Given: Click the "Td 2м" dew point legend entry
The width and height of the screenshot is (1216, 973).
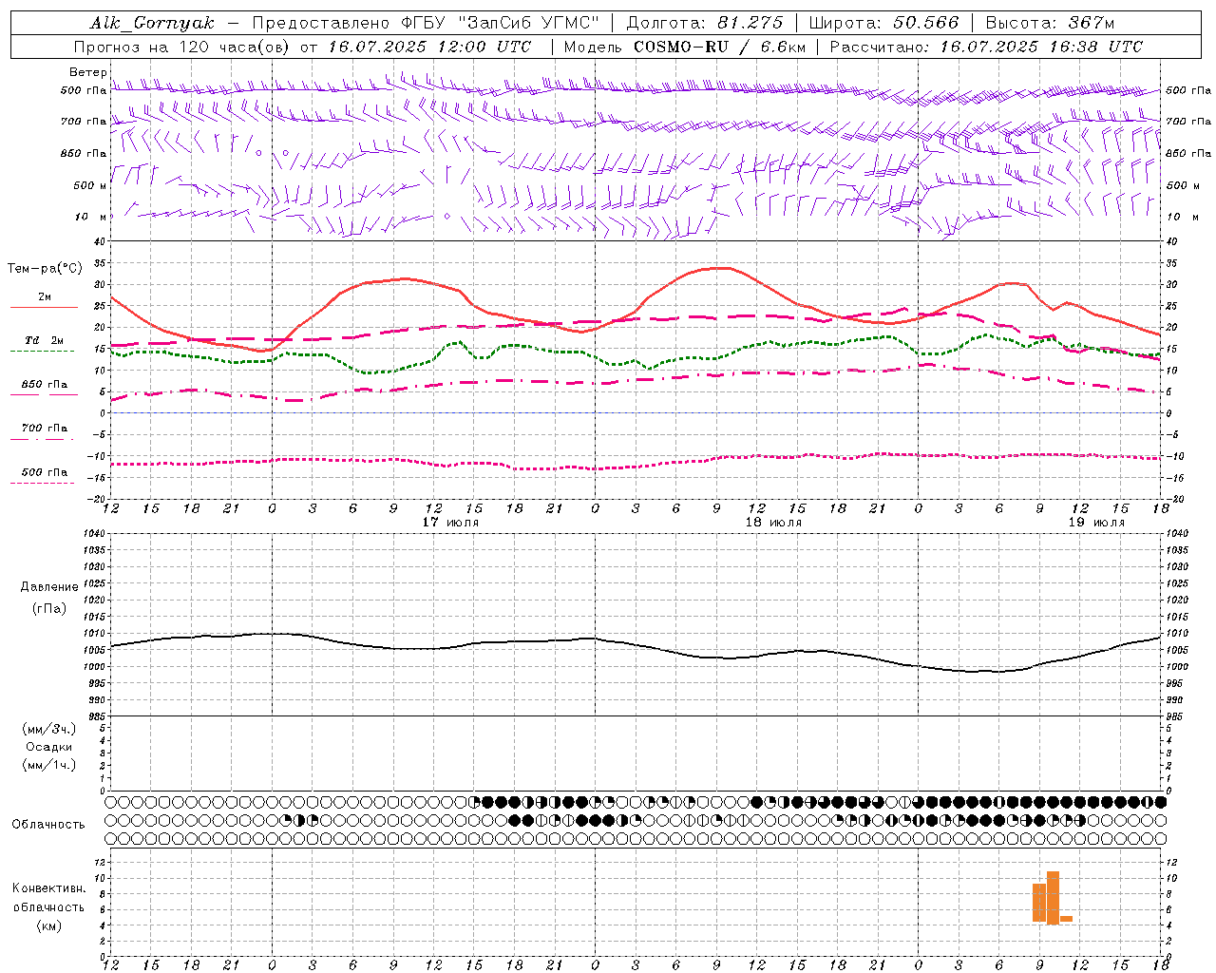Looking at the screenshot, I should (45, 340).
